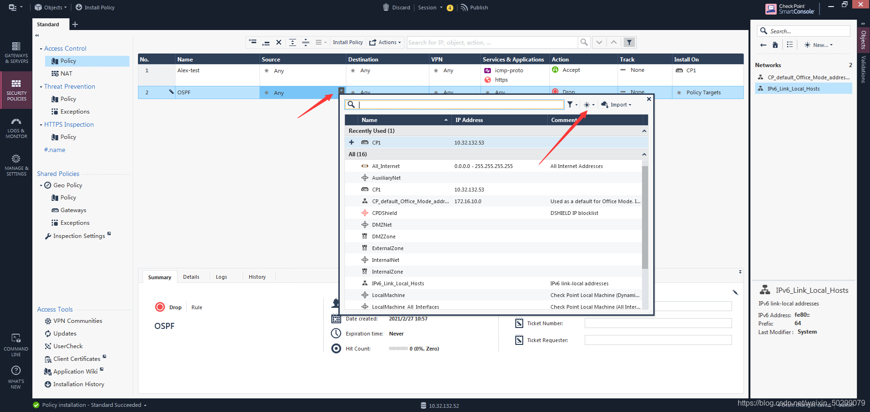Jump to next search result arrow

coord(599,42)
